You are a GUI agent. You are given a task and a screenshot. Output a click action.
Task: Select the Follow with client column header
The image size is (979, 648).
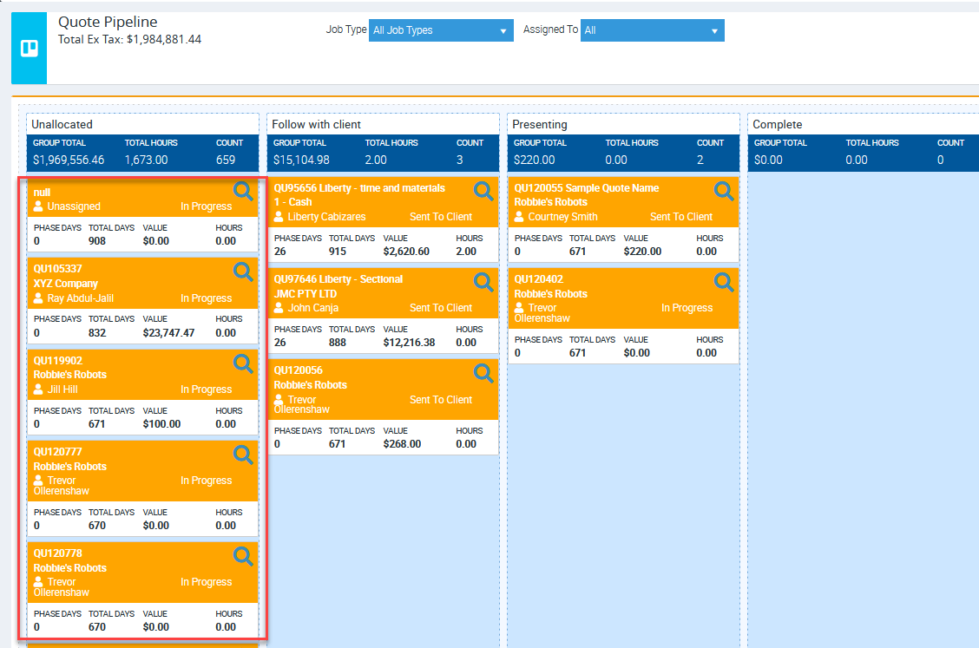(316, 124)
